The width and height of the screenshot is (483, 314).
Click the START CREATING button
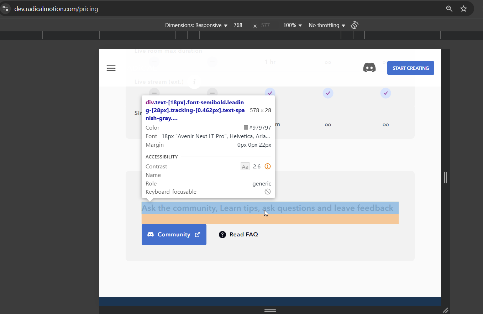411,68
